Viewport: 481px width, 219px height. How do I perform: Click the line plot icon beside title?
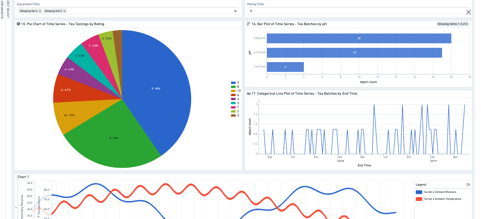249,93
